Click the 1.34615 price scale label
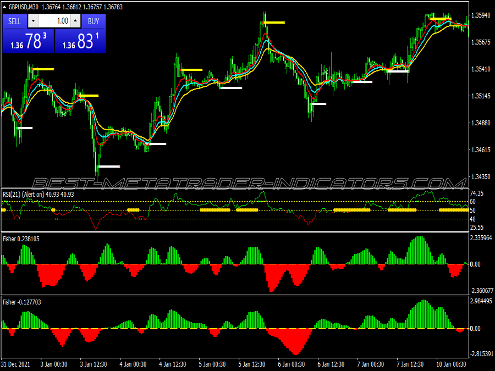 coord(481,149)
